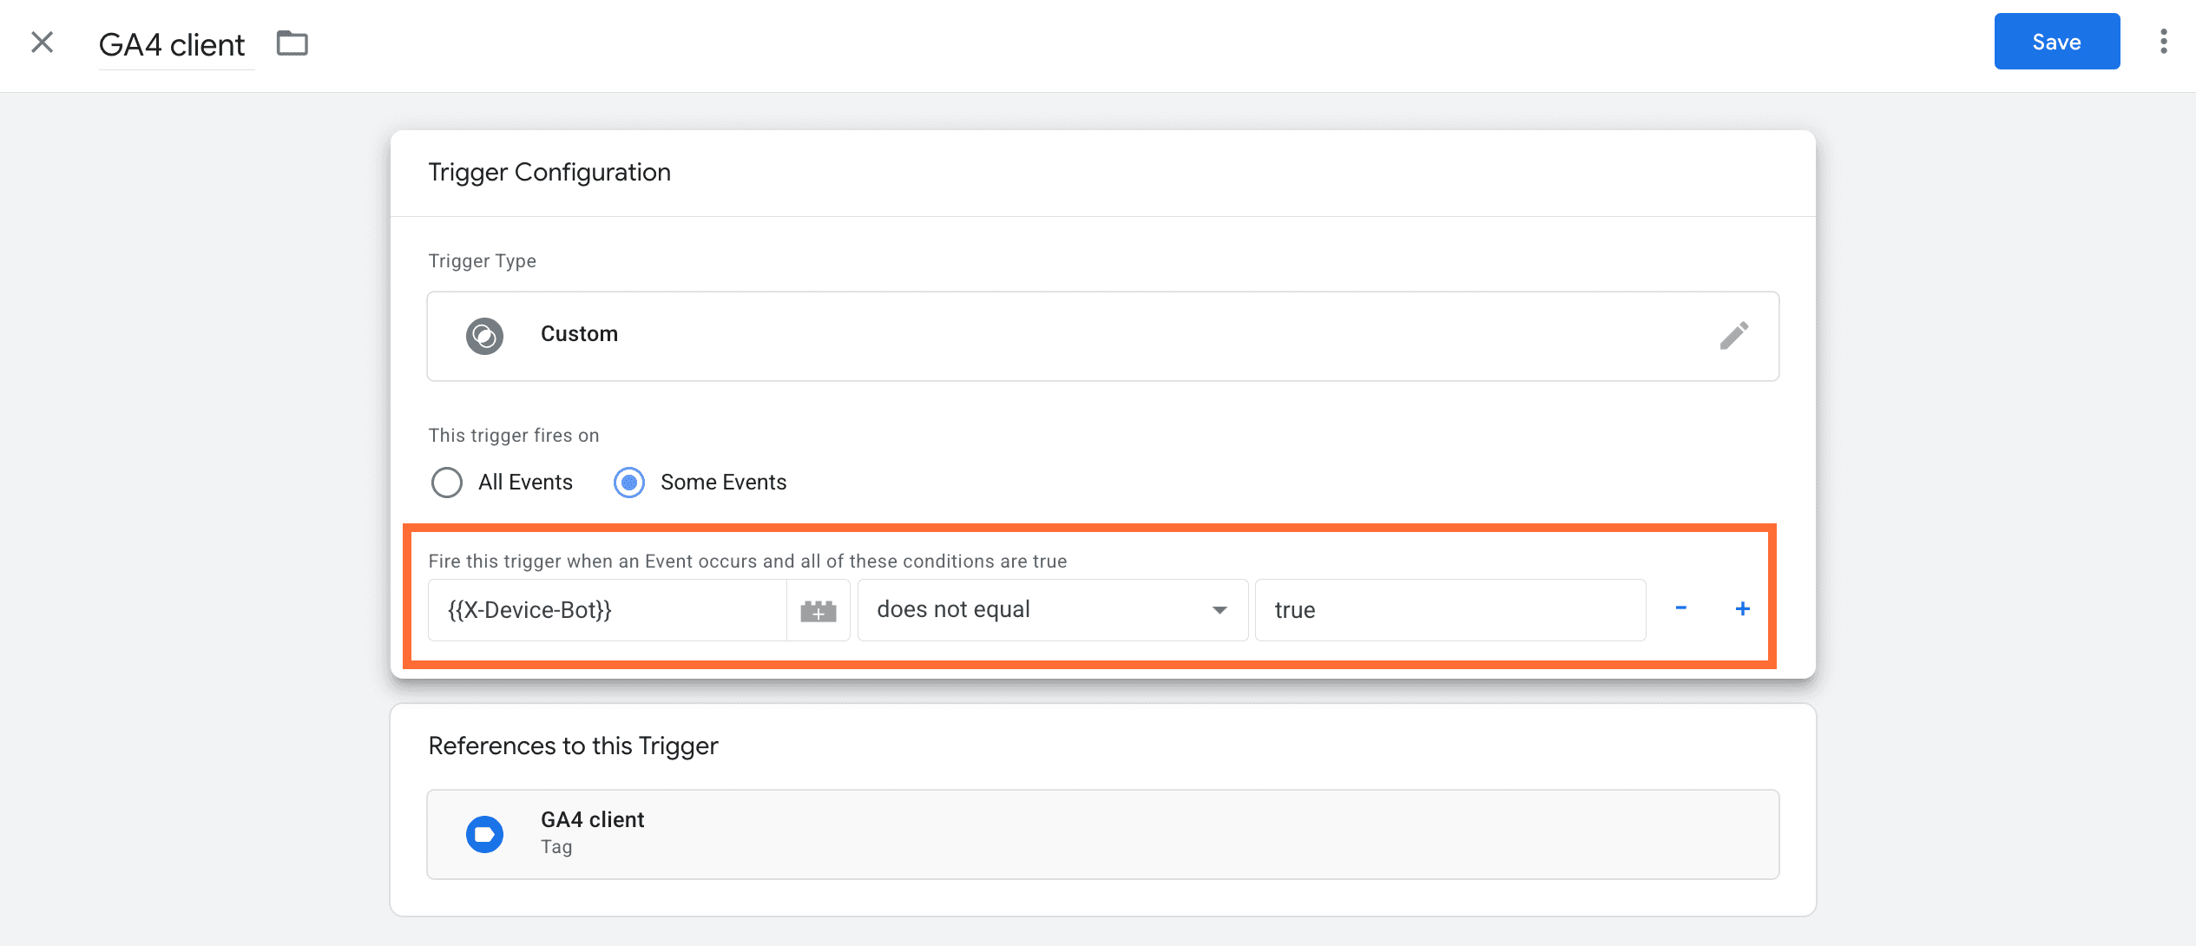Screen dimensions: 2196x946
Task: Remove condition with the minus icon
Action: 1680,608
